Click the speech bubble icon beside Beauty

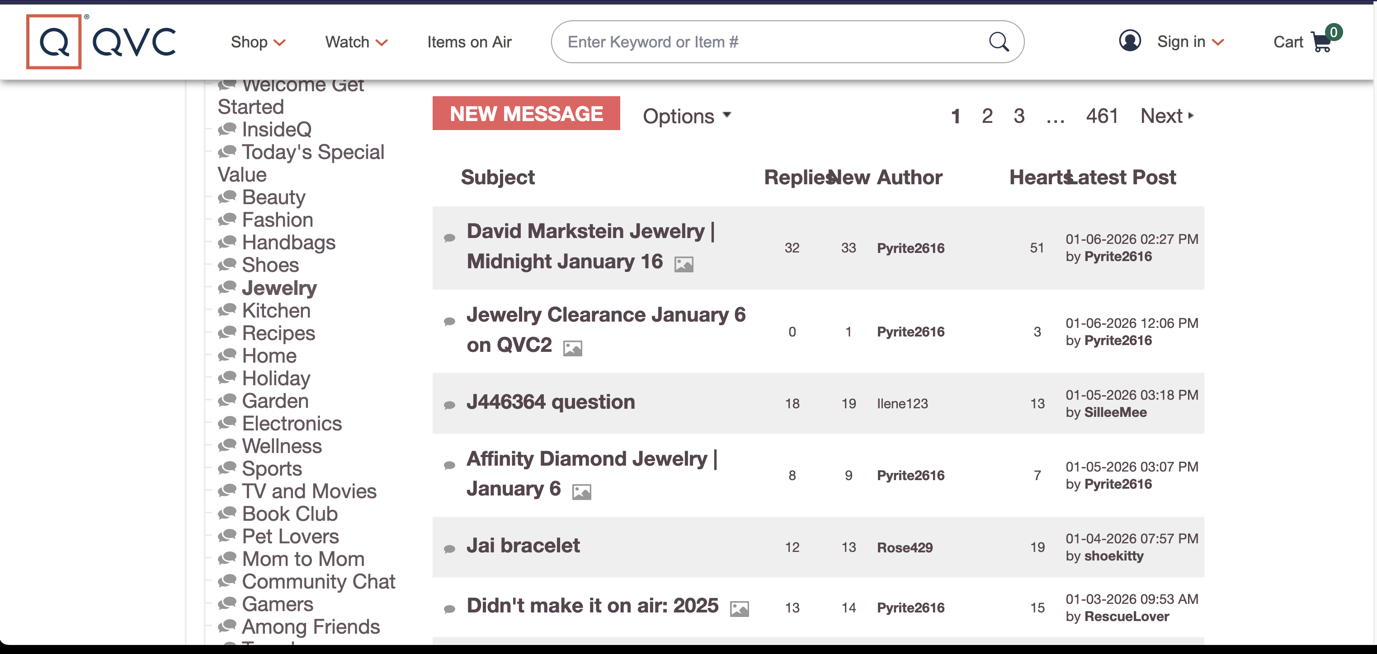[227, 196]
